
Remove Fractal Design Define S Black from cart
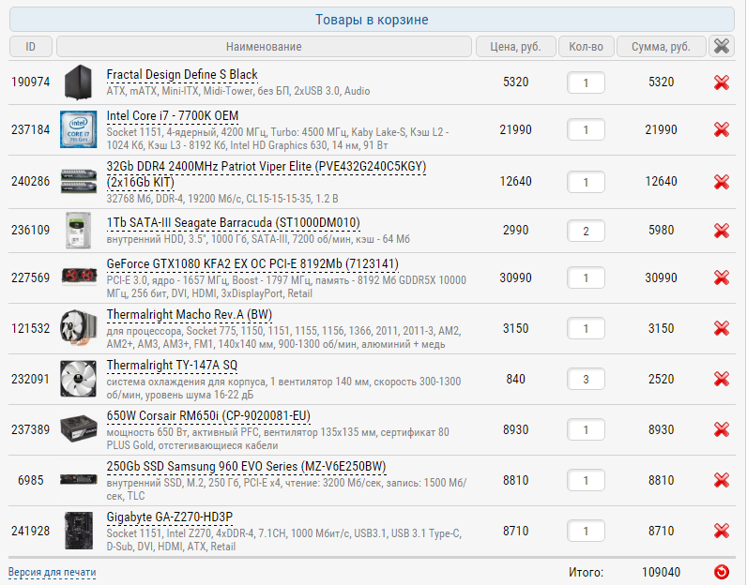tap(722, 82)
